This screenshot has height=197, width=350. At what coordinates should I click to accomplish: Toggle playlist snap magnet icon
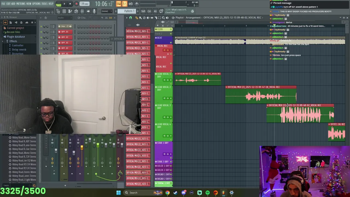(x=130, y=18)
